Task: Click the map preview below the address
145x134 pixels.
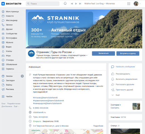Action: click(x=66, y=131)
